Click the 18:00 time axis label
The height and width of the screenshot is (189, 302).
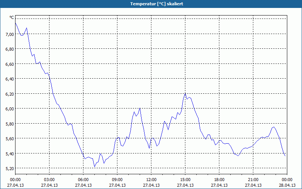click(x=219, y=180)
